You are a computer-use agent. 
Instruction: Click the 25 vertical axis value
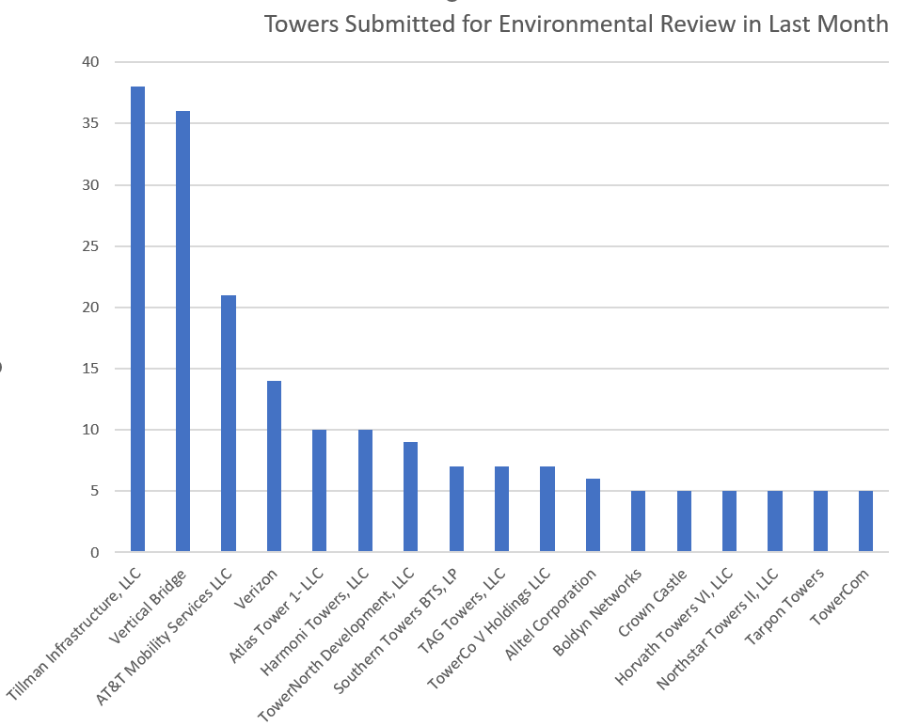(90, 245)
